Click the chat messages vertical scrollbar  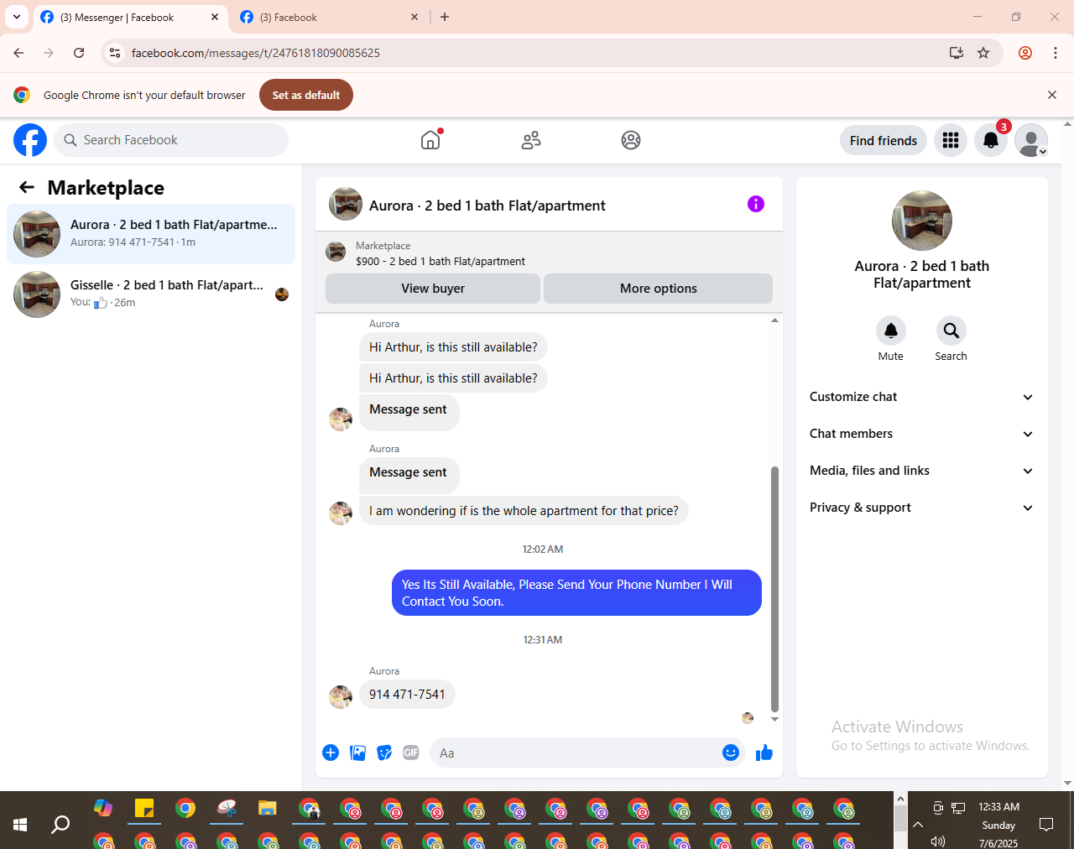[x=774, y=589]
